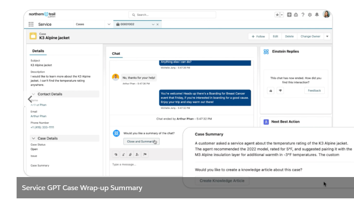This screenshot has height=204, width=354.
Task: Click the 'Anything else I can do?' message
Action: click(x=205, y=63)
